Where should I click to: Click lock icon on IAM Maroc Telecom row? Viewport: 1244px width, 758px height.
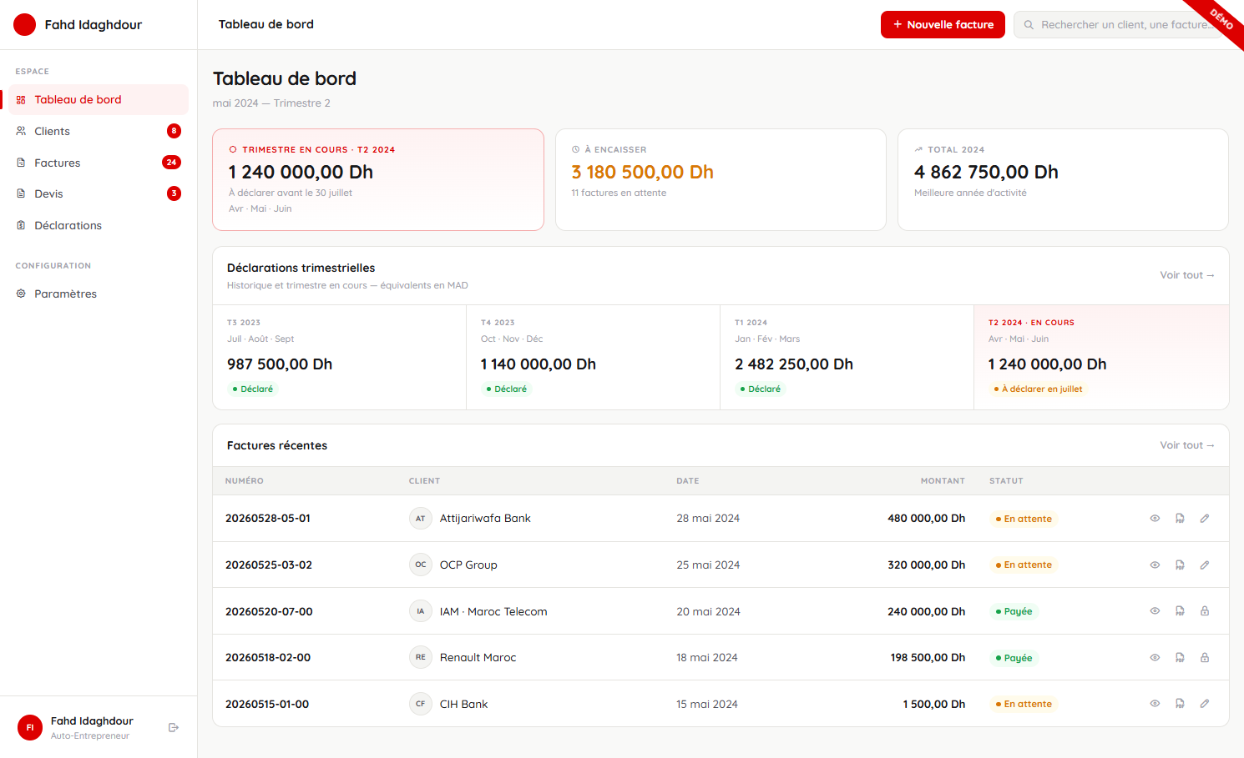click(1205, 611)
